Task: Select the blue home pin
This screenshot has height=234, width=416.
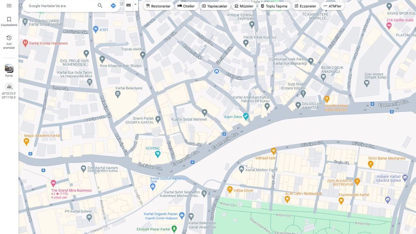Action: coord(216,71)
